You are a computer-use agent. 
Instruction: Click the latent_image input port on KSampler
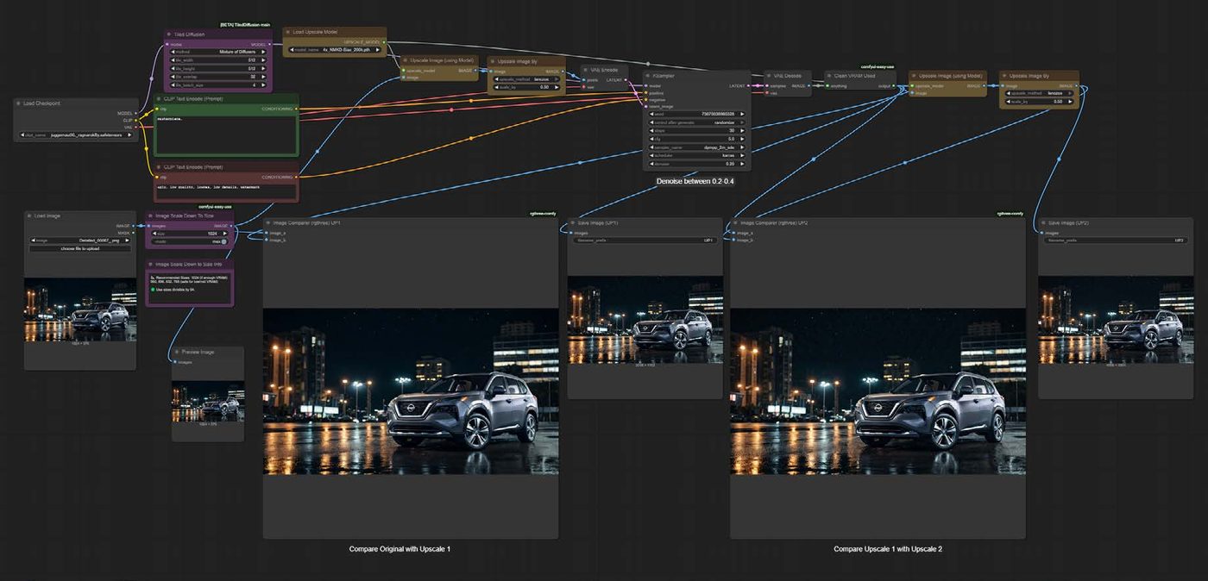(x=647, y=106)
